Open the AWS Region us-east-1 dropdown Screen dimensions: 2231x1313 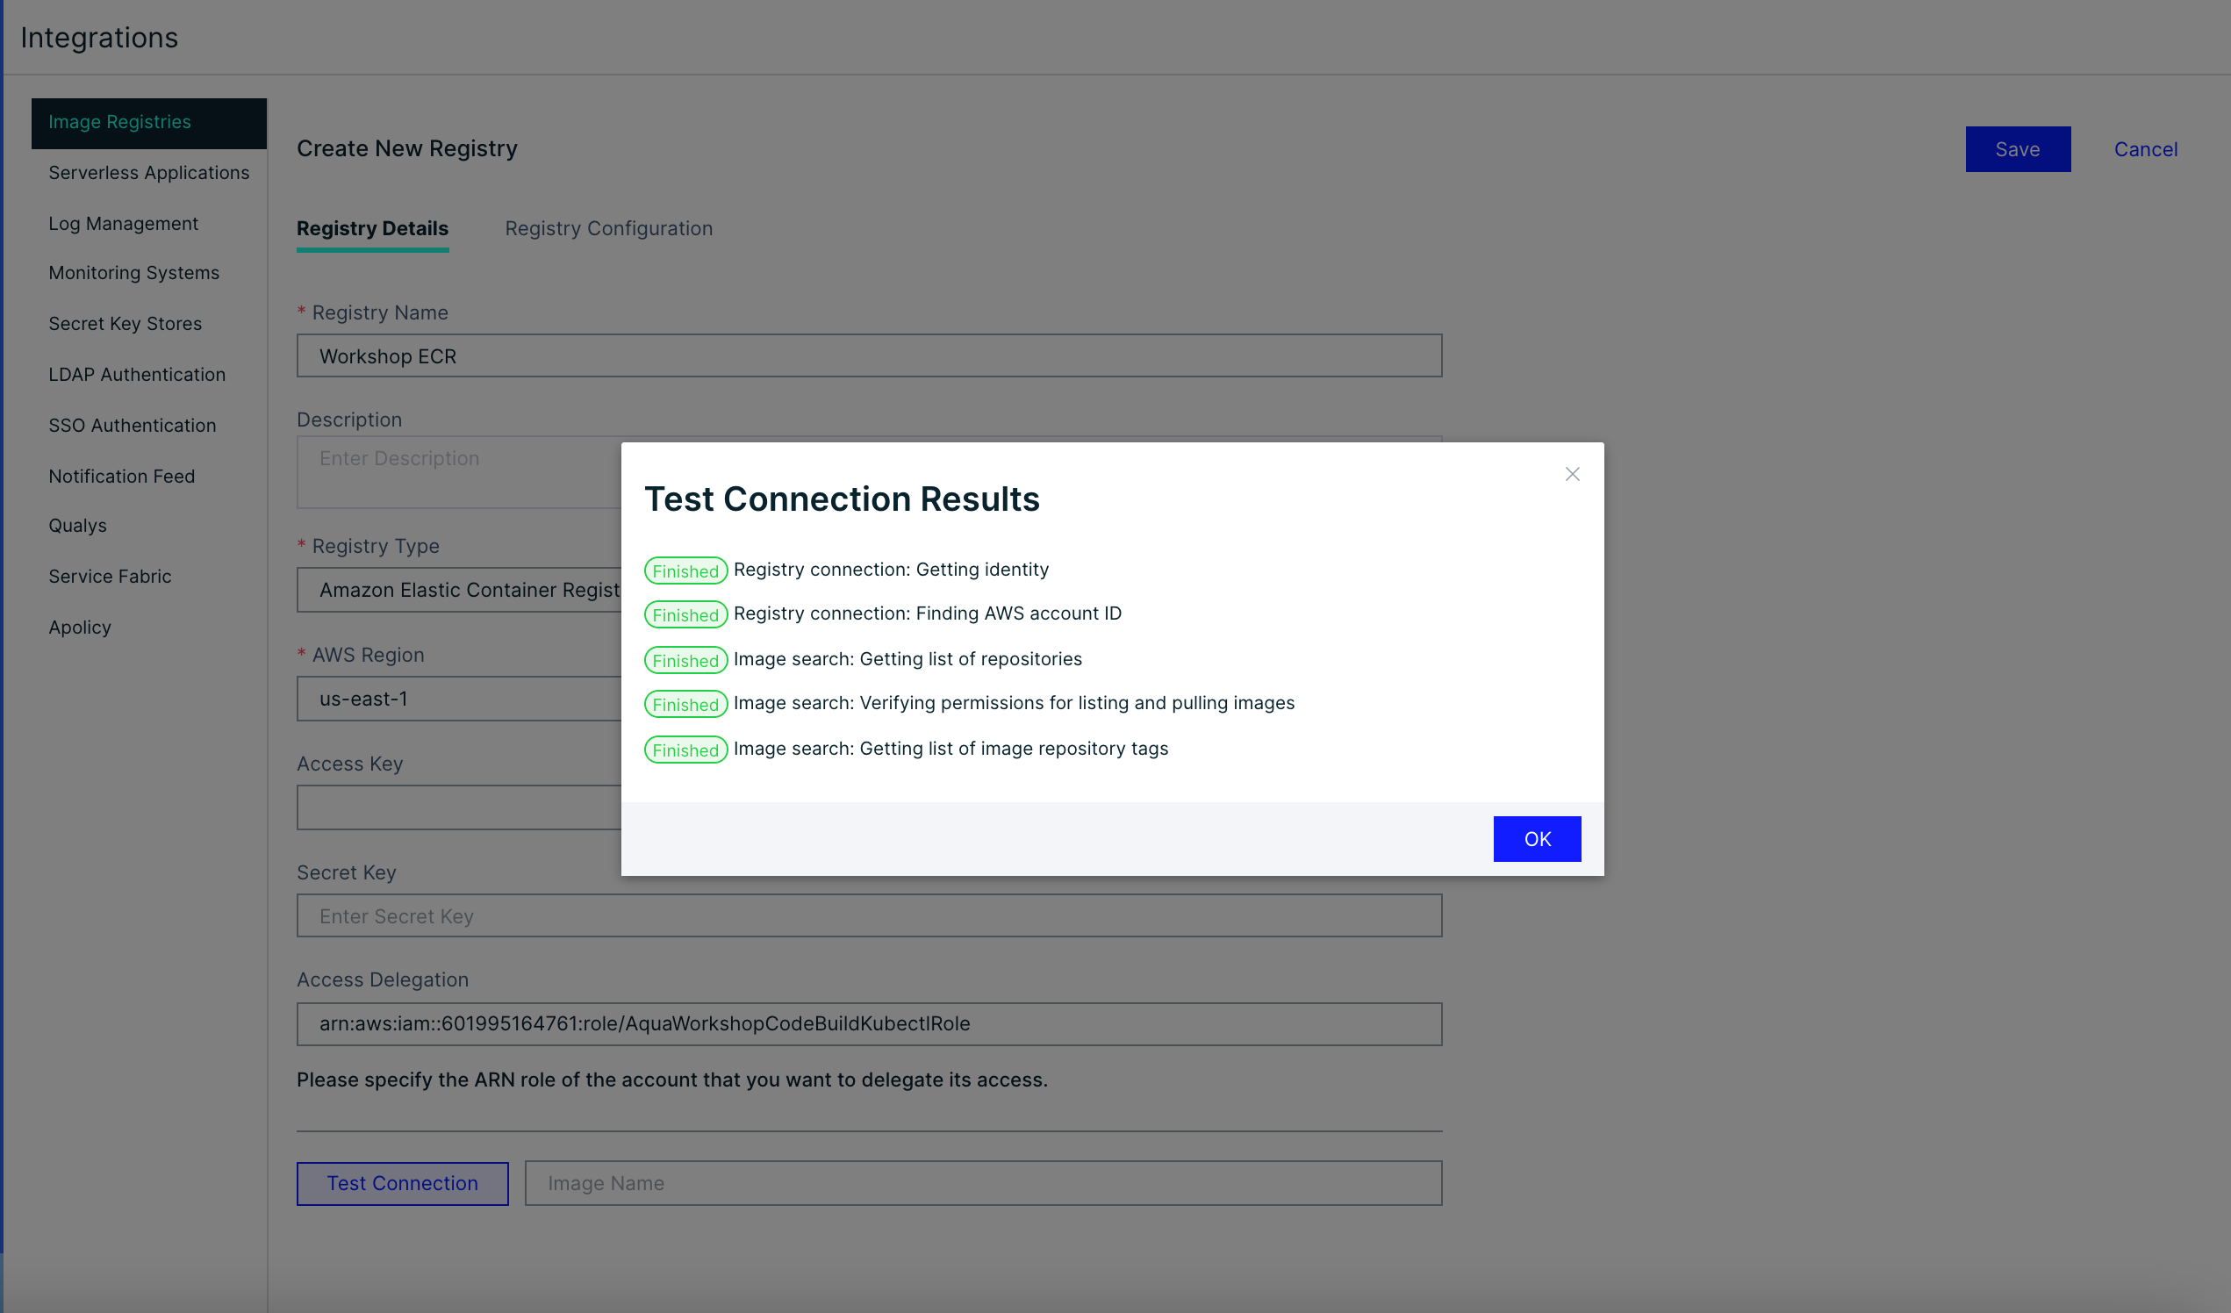(x=460, y=699)
